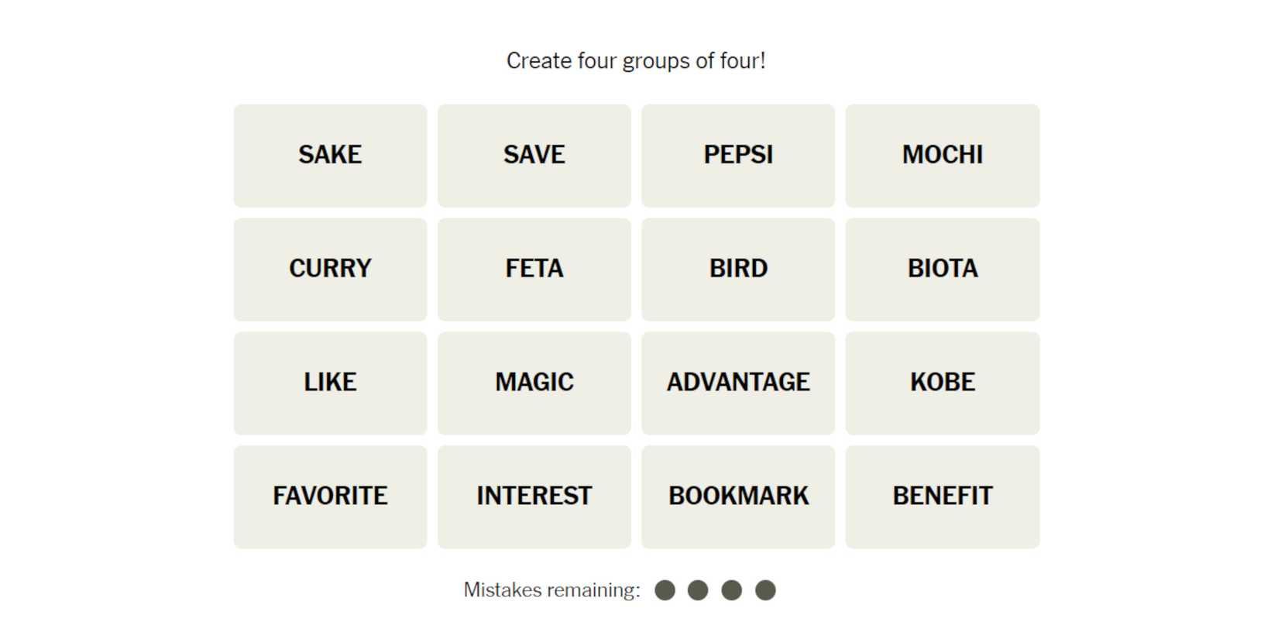Pick the PEPSI tile
Screen dimensions: 1278x639
pyautogui.click(x=737, y=155)
